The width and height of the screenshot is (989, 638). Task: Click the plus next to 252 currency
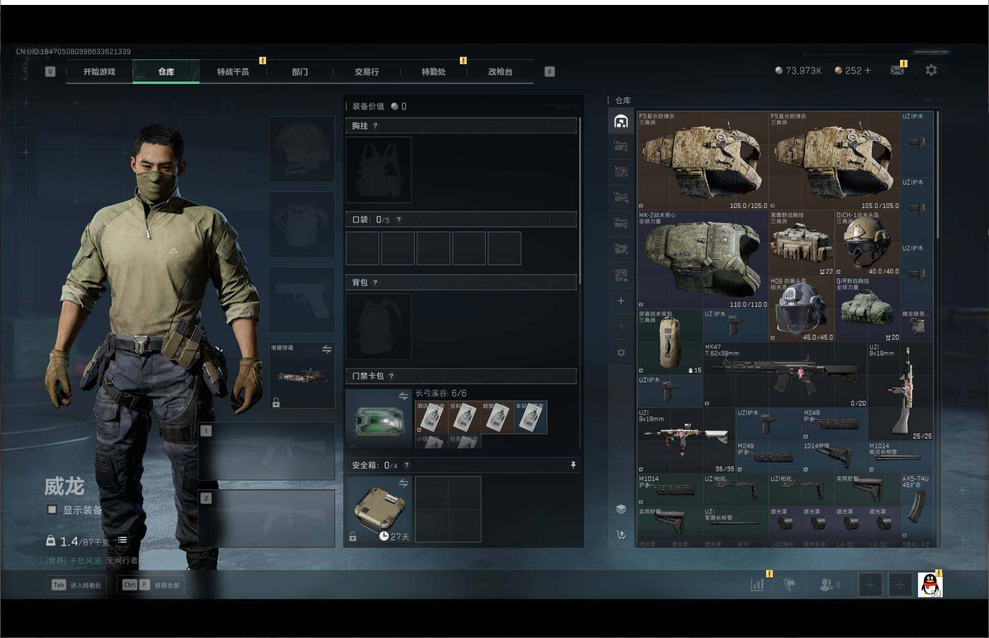[867, 70]
